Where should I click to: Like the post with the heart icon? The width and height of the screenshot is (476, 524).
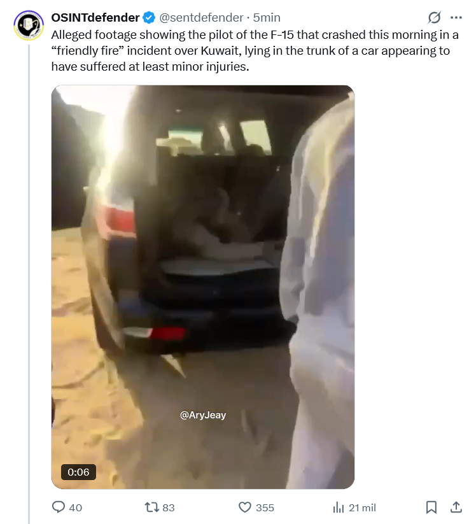[245, 507]
